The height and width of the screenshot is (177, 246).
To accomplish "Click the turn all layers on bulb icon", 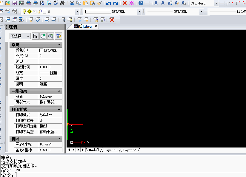I will pyautogui.click(x=70, y=20).
